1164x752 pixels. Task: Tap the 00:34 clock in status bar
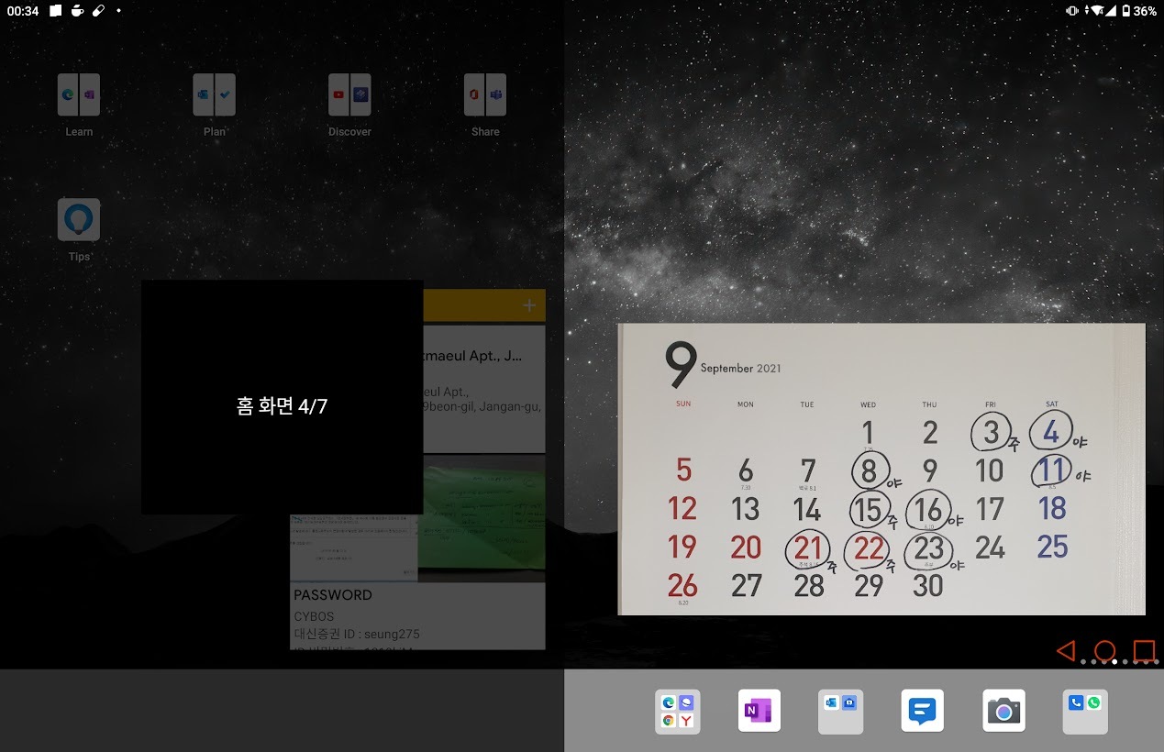[23, 11]
